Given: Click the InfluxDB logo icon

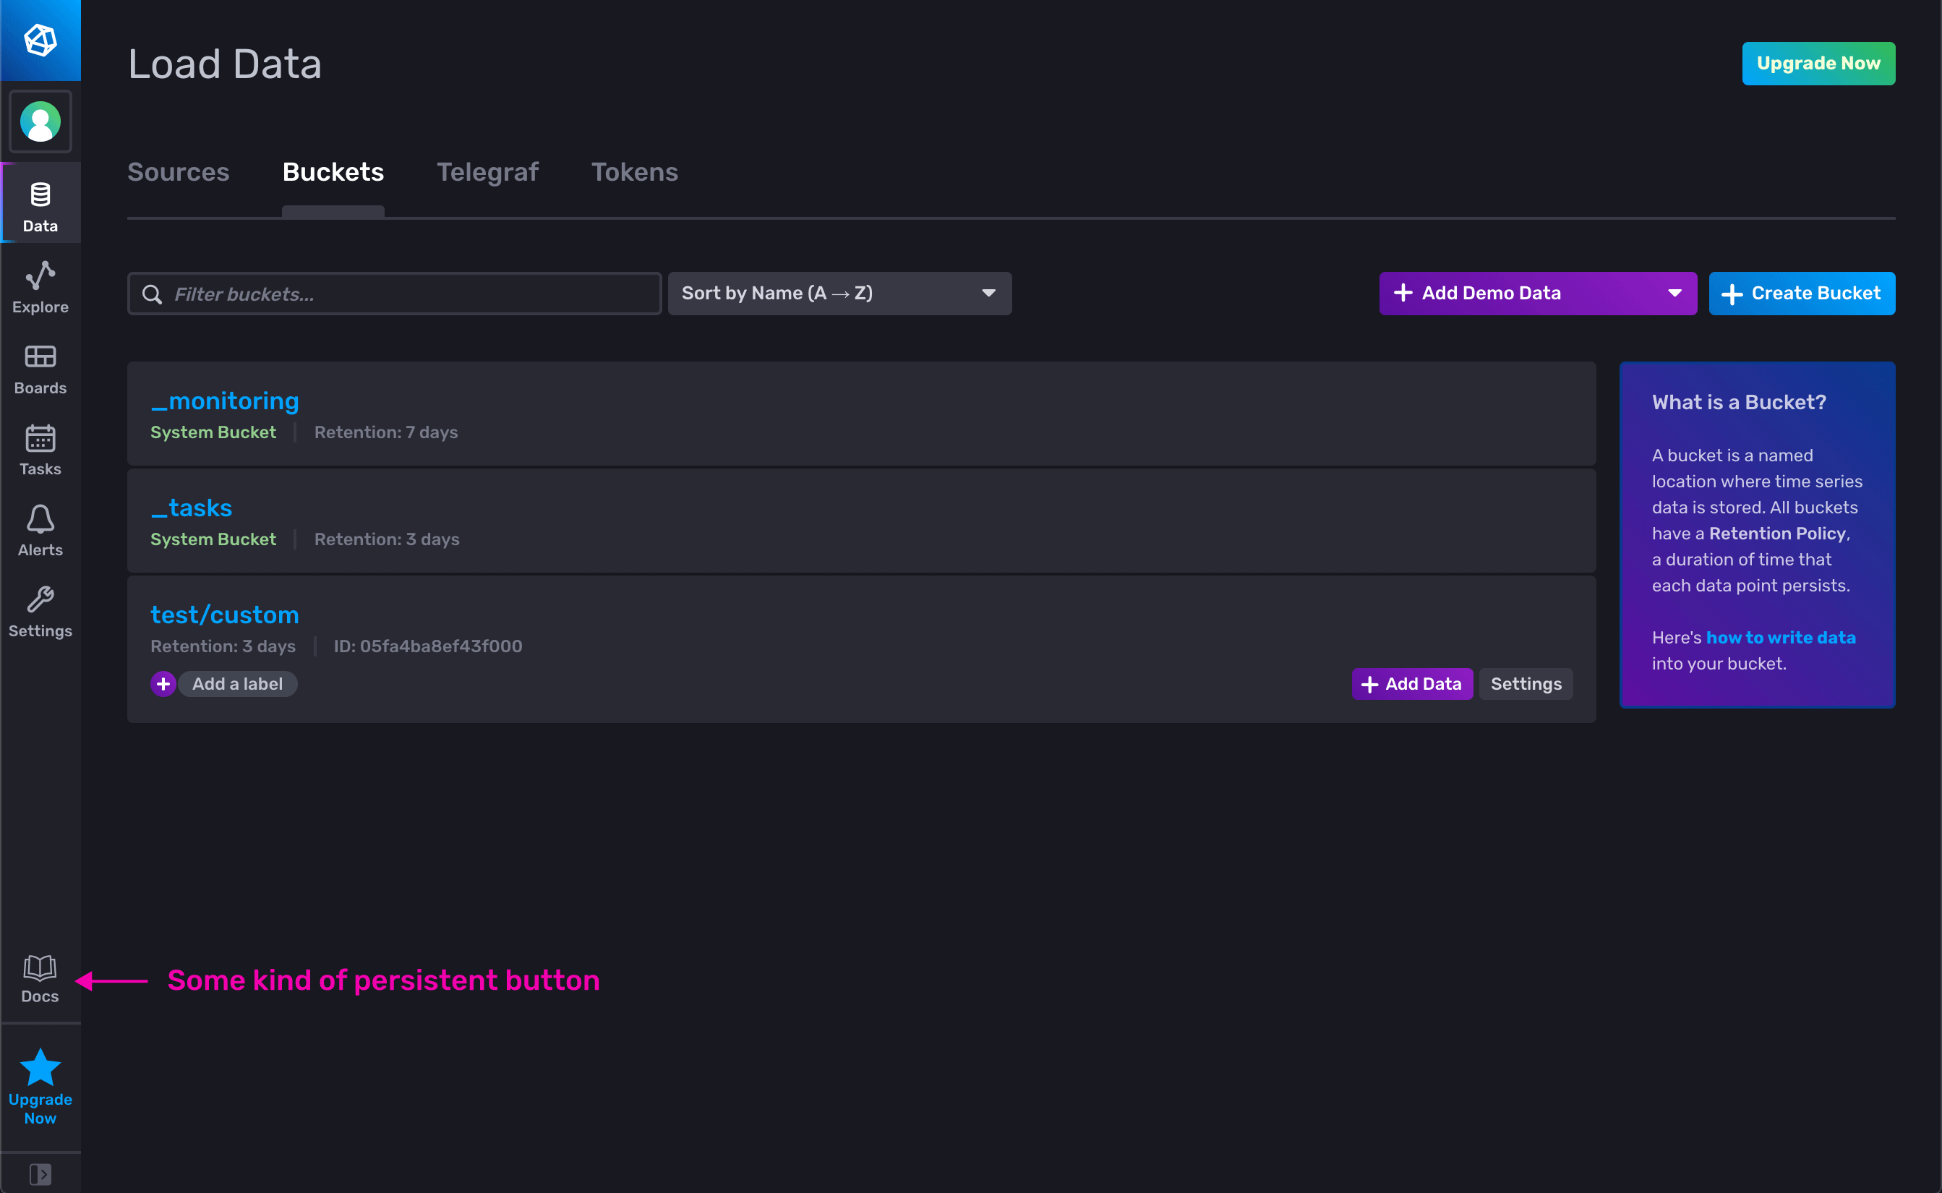Looking at the screenshot, I should [x=40, y=40].
